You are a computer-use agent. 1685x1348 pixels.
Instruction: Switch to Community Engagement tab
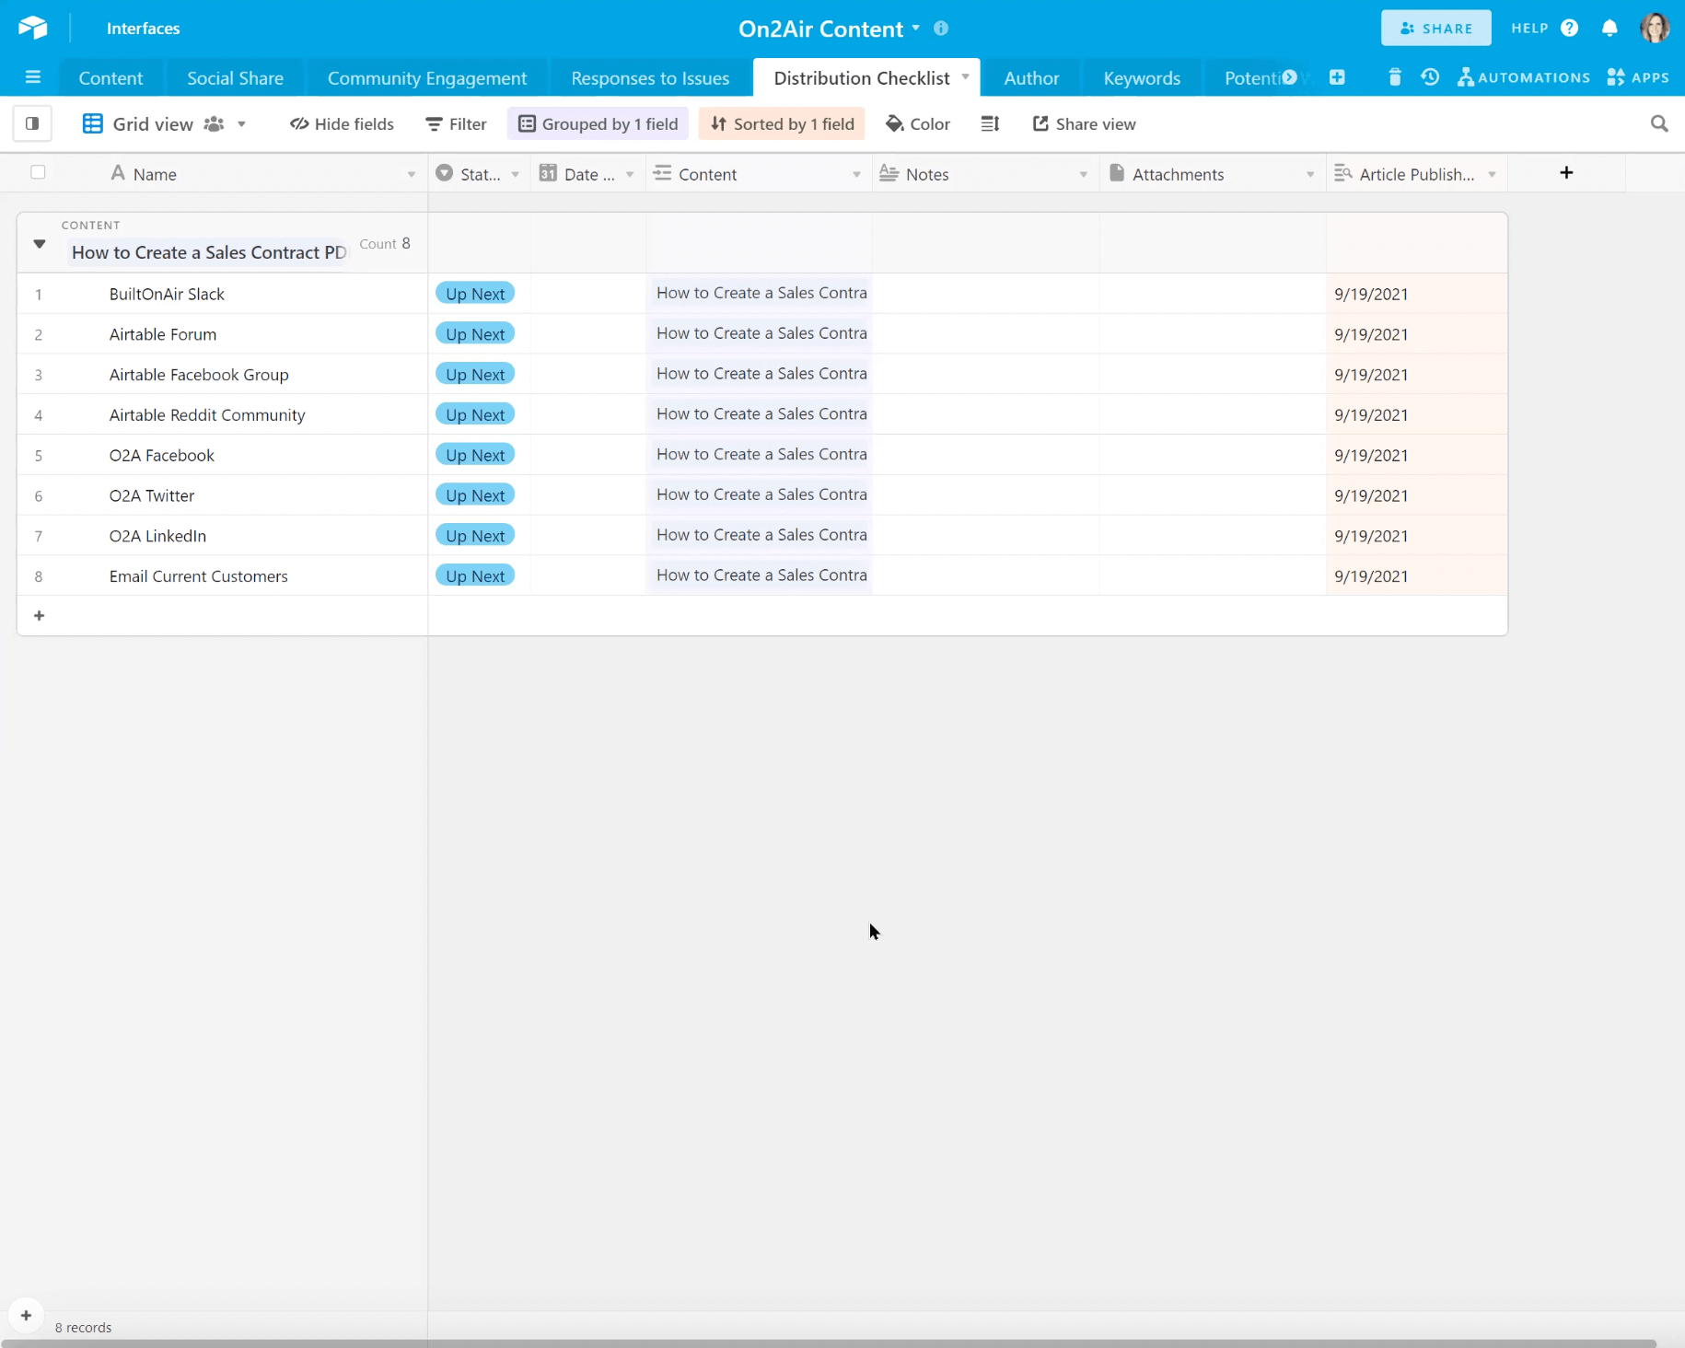pos(427,78)
